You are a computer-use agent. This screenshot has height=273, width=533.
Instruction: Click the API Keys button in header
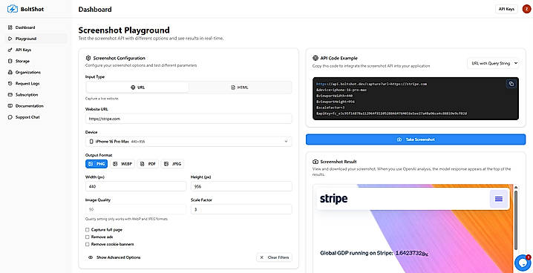pos(506,9)
